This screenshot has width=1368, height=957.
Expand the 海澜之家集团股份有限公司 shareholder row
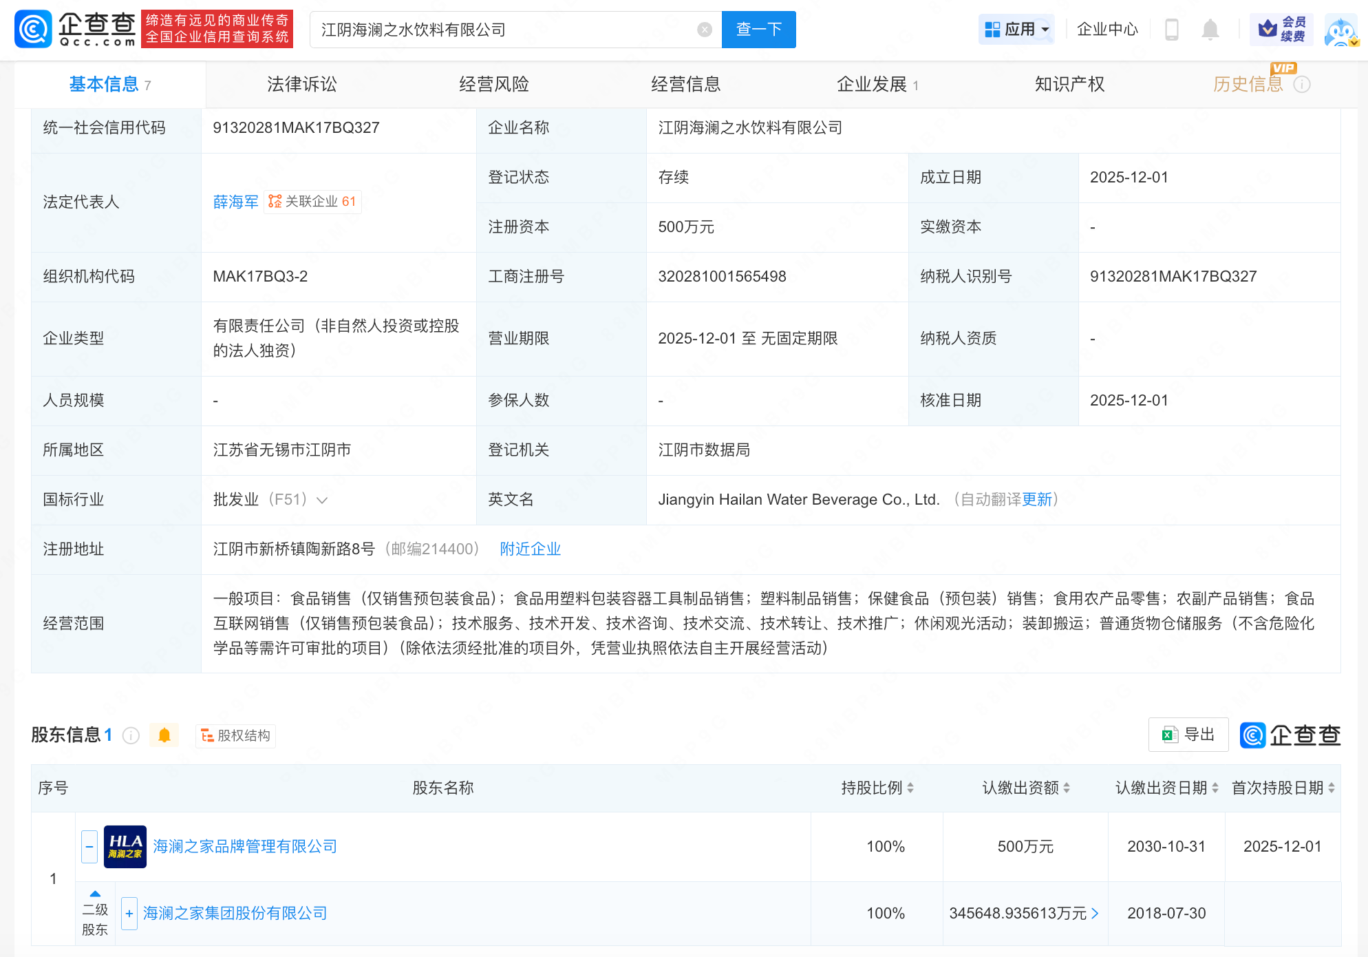pos(129,914)
